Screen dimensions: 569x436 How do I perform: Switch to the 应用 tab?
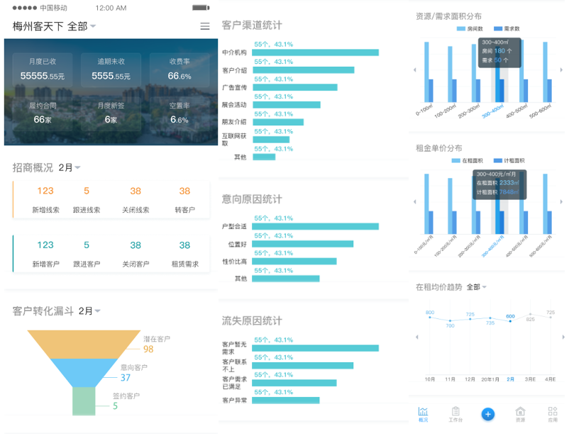click(x=553, y=414)
